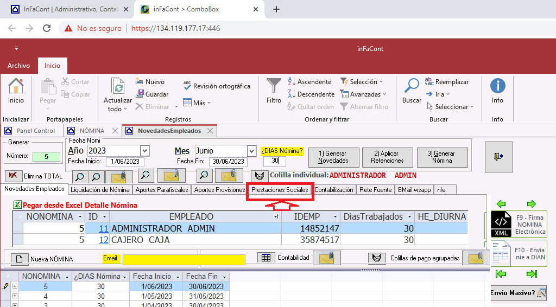Click the F9 Firma Nomina Electrónica XML icon

point(501,224)
